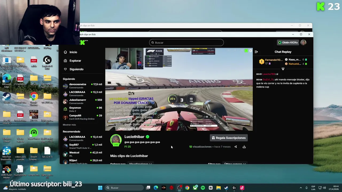Open CapCut from the taskbar
The height and width of the screenshot is (192, 342).
(x=211, y=188)
